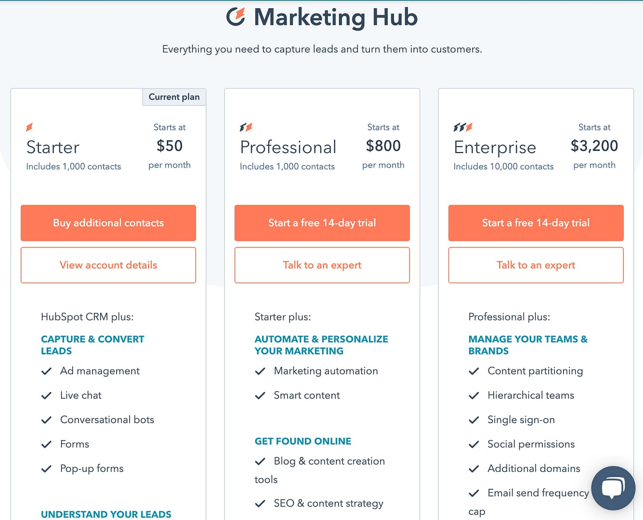Open the chat widget in bottom right corner
This screenshot has height=520, width=643.
[x=613, y=488]
